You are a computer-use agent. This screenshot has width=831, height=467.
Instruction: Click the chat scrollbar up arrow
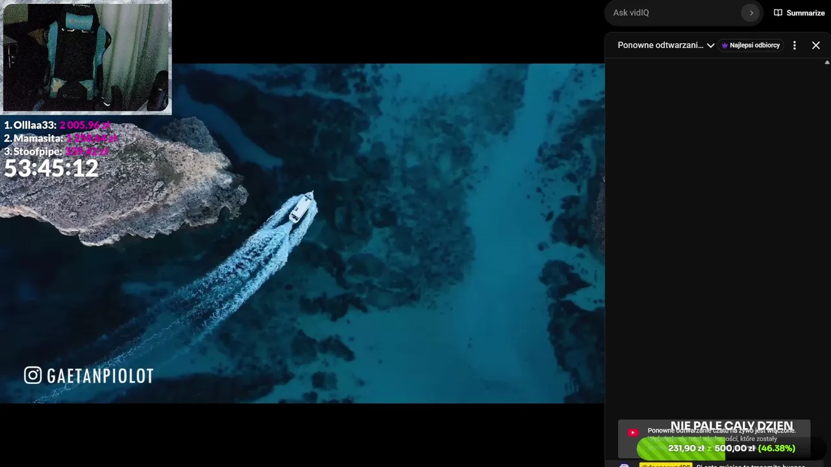click(827, 63)
